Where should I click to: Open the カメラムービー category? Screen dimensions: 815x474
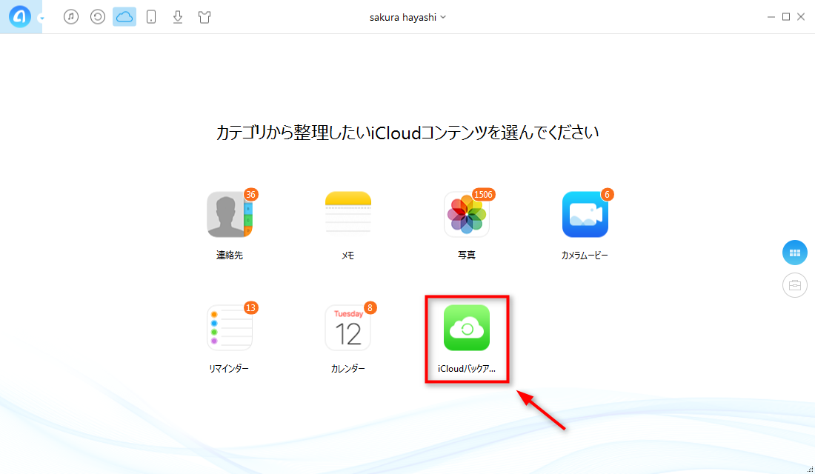point(585,214)
